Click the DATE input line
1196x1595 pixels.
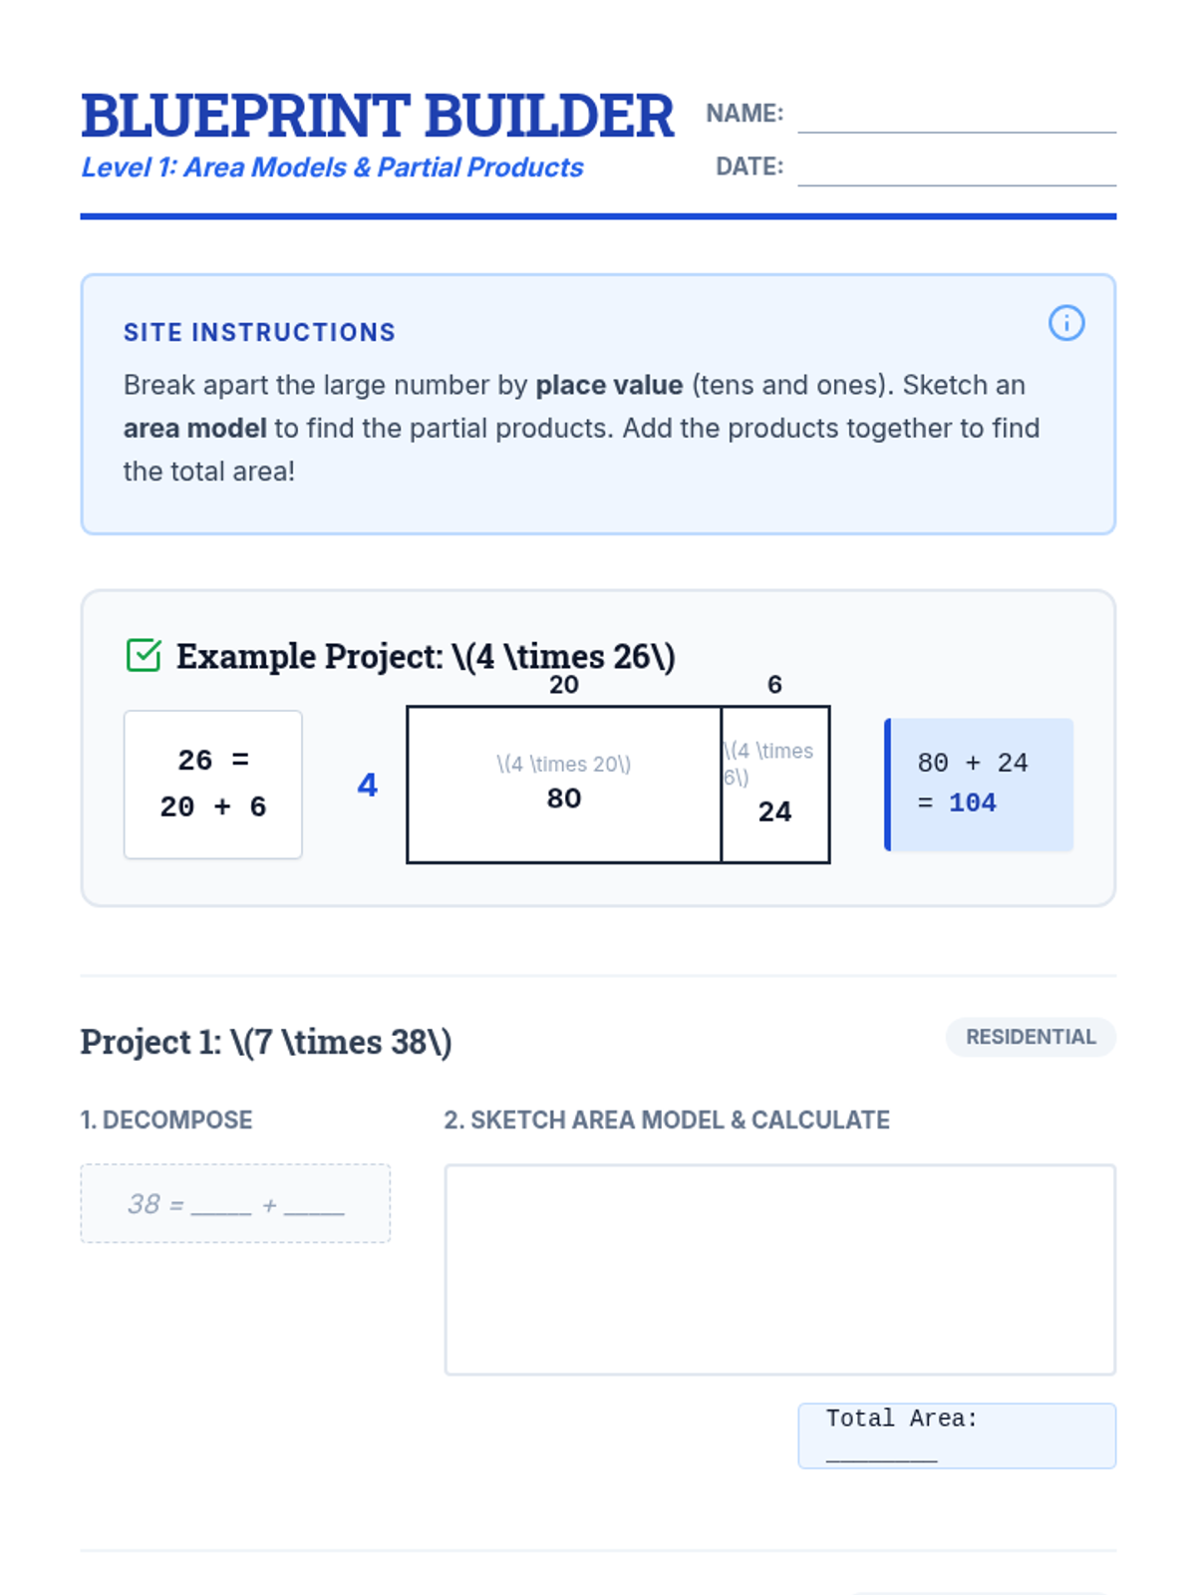[x=956, y=169]
